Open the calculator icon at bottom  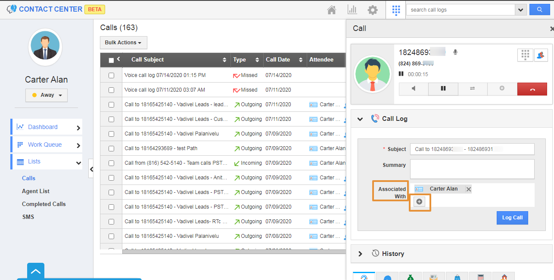[480, 277]
